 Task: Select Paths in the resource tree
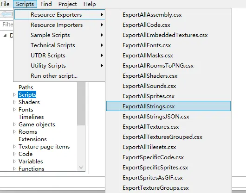pyautogui.click(x=26, y=87)
